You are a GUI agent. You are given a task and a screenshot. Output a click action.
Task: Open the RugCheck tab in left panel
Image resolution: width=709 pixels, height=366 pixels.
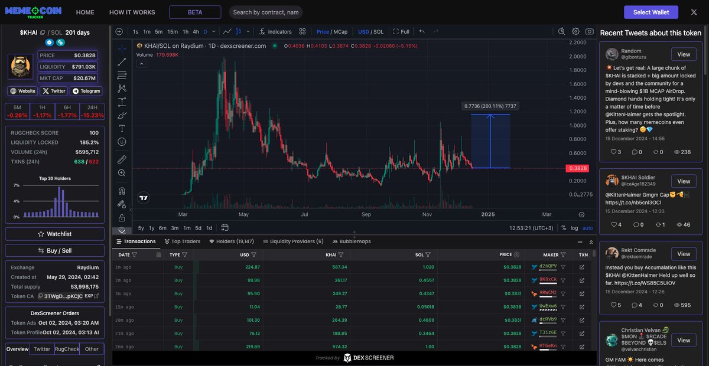[x=67, y=349]
